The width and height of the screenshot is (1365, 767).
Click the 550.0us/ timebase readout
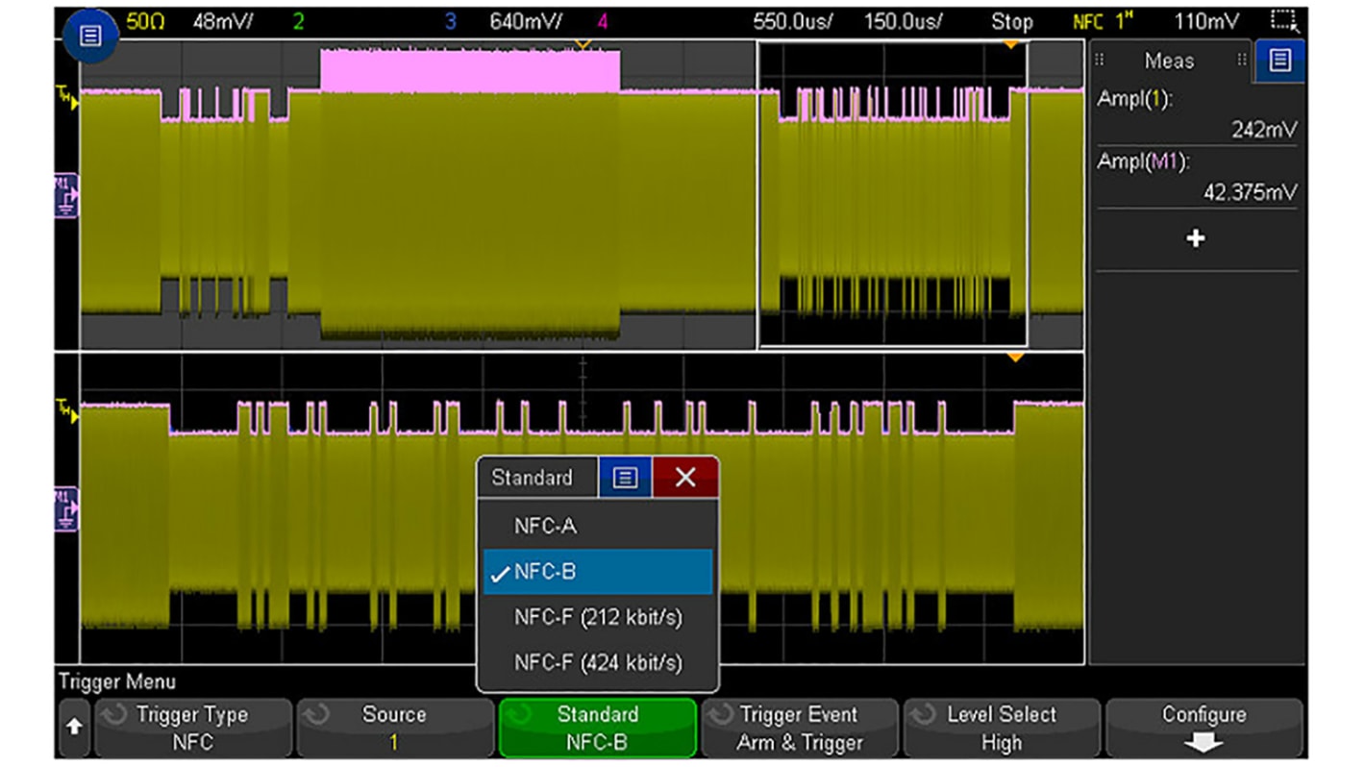click(x=792, y=21)
